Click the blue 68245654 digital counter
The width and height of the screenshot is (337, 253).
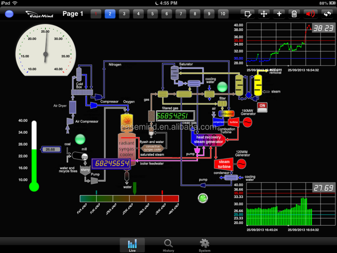[x=111, y=163]
